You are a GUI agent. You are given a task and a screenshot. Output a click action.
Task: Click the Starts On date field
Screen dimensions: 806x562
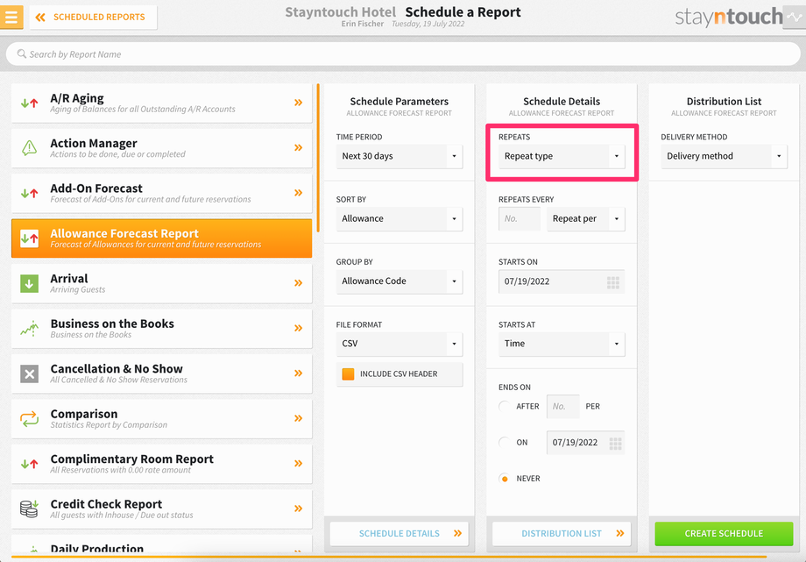click(562, 281)
